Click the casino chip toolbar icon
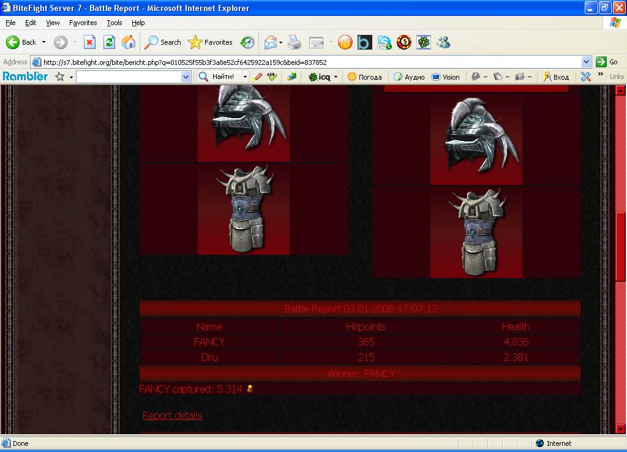627x452 pixels. pyautogui.click(x=404, y=42)
